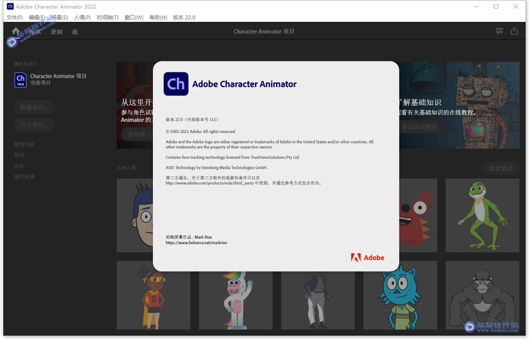This screenshot has width=529, height=339.
Task: Open the blue-haired boy puppet thumbnail
Action: pos(135,216)
